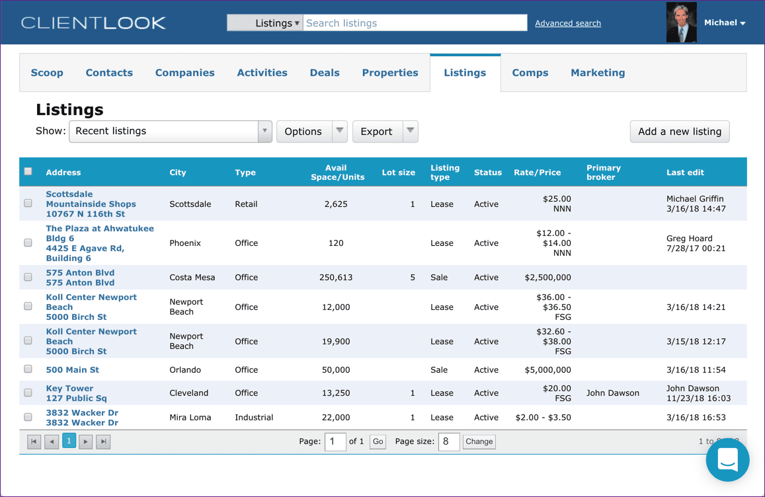The width and height of the screenshot is (765, 497).
Task: Sort by City column header
Action: [x=178, y=172]
